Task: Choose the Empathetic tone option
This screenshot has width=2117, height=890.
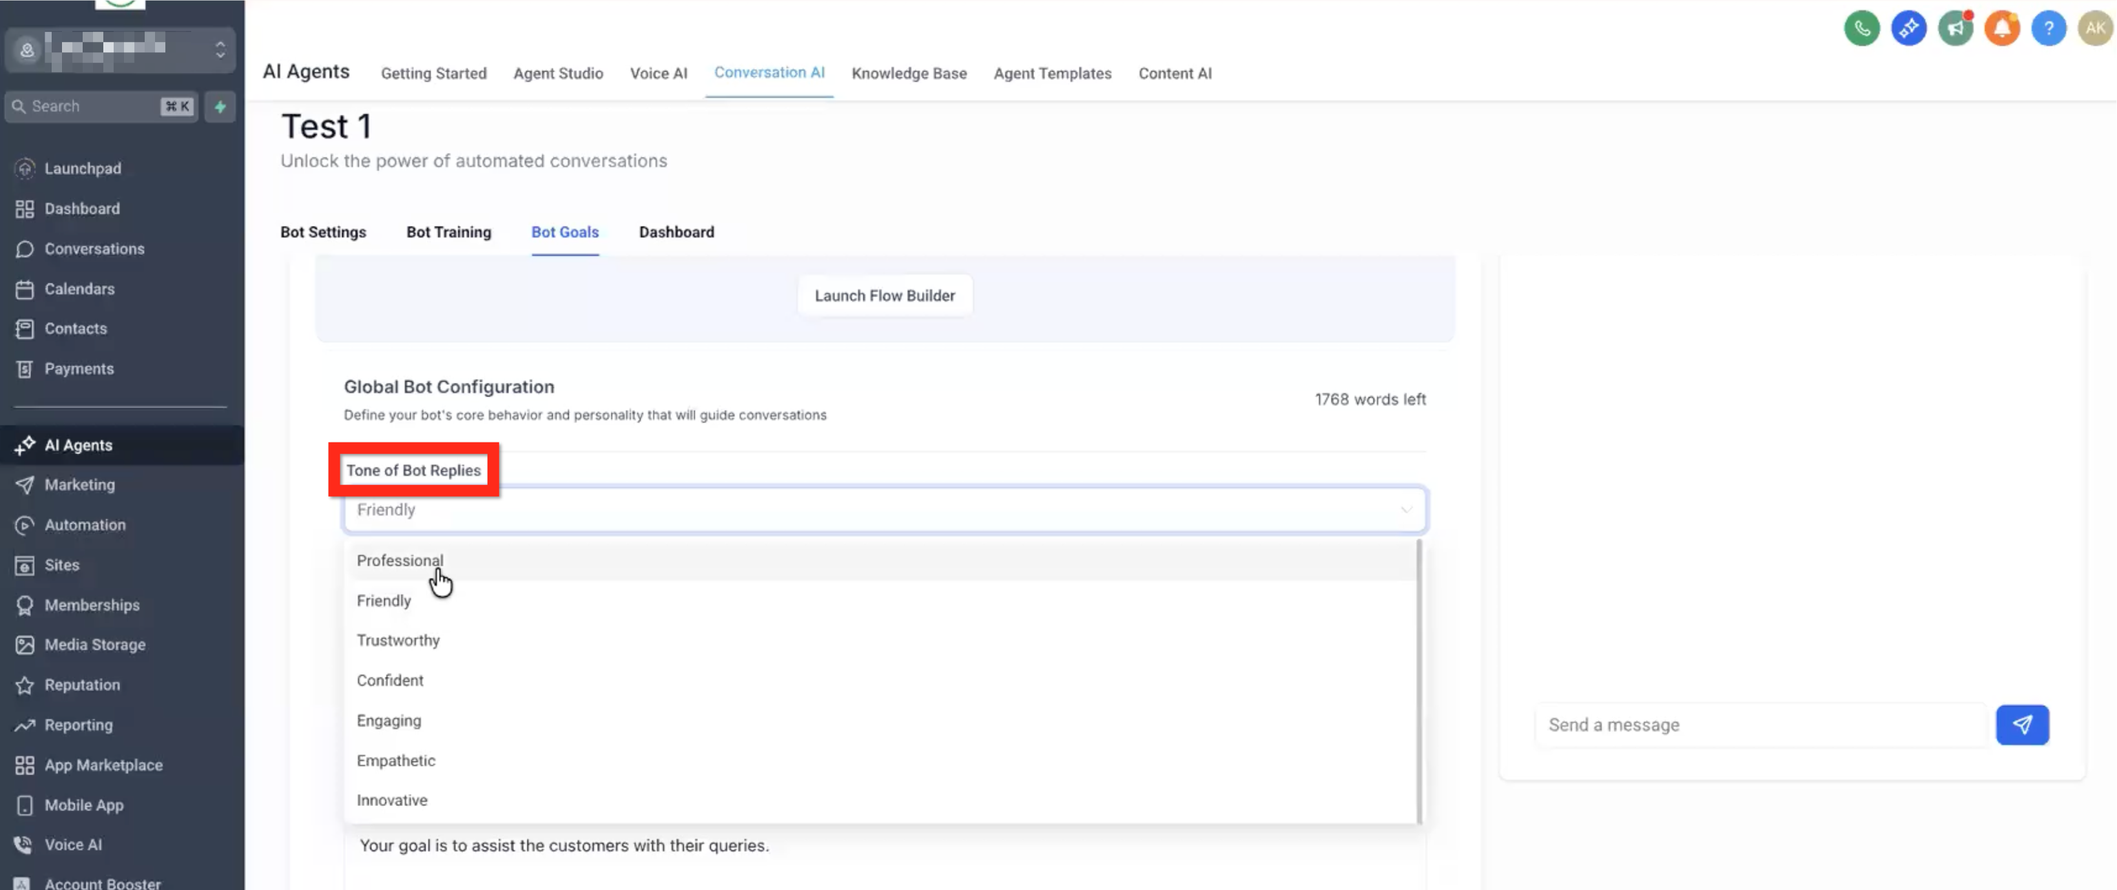Action: [x=395, y=760]
